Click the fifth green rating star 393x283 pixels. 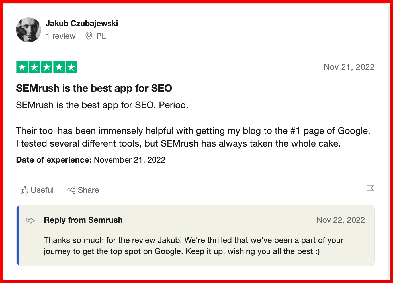pyautogui.click(x=71, y=67)
